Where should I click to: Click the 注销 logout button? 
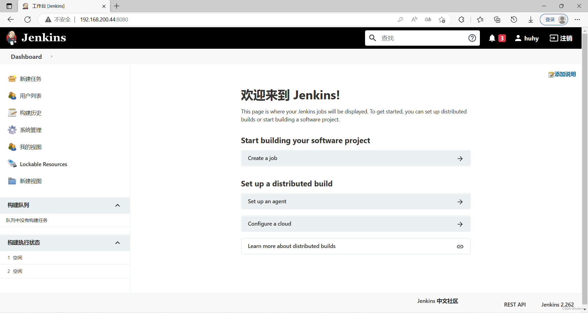point(561,38)
